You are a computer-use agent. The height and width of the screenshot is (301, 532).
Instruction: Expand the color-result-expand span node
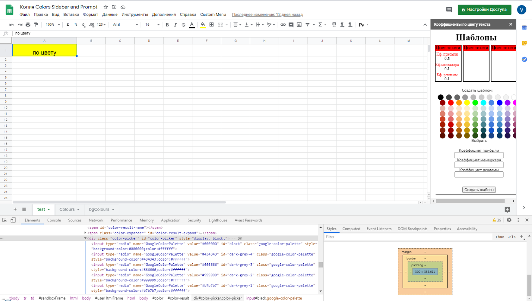point(85,233)
